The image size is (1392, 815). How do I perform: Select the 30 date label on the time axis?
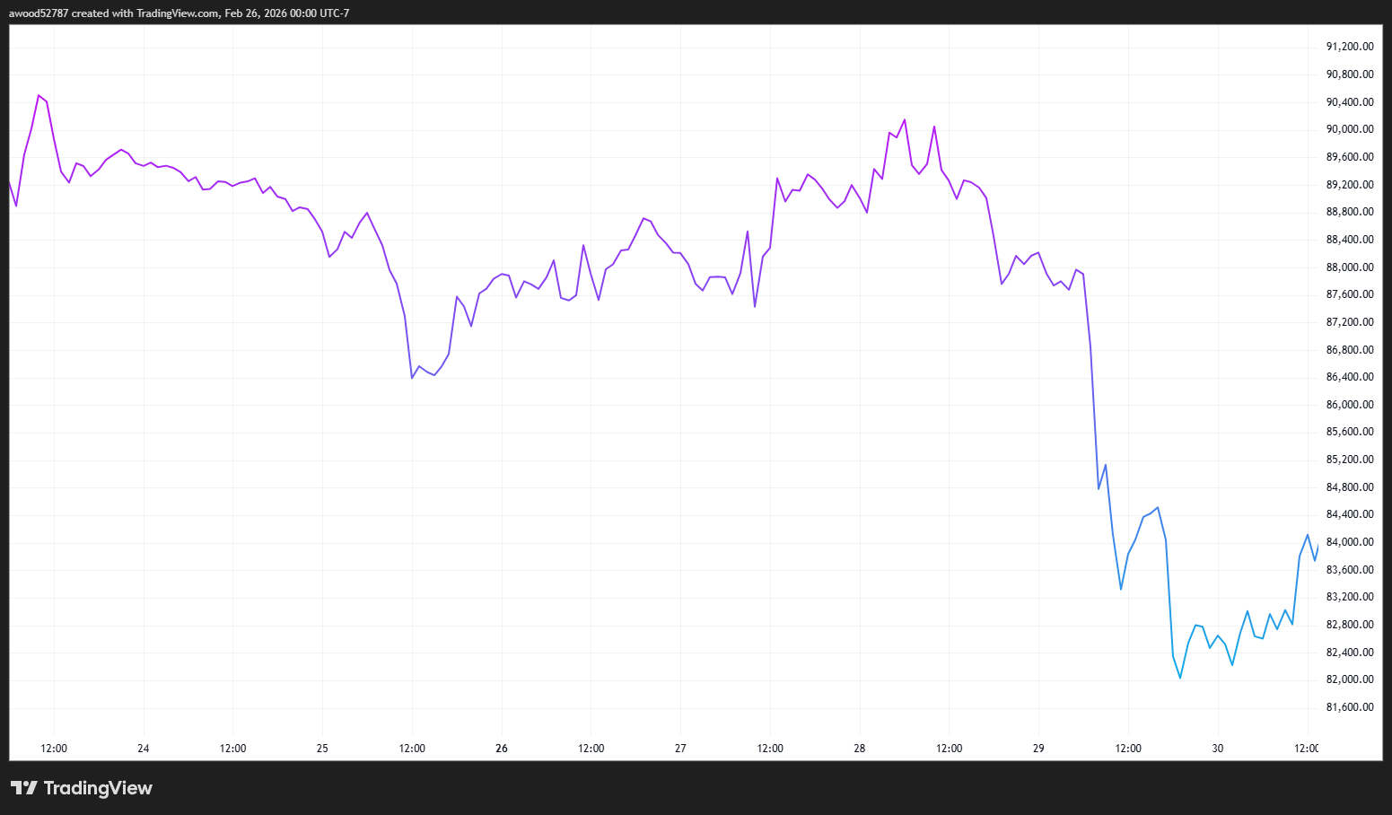coord(1217,748)
